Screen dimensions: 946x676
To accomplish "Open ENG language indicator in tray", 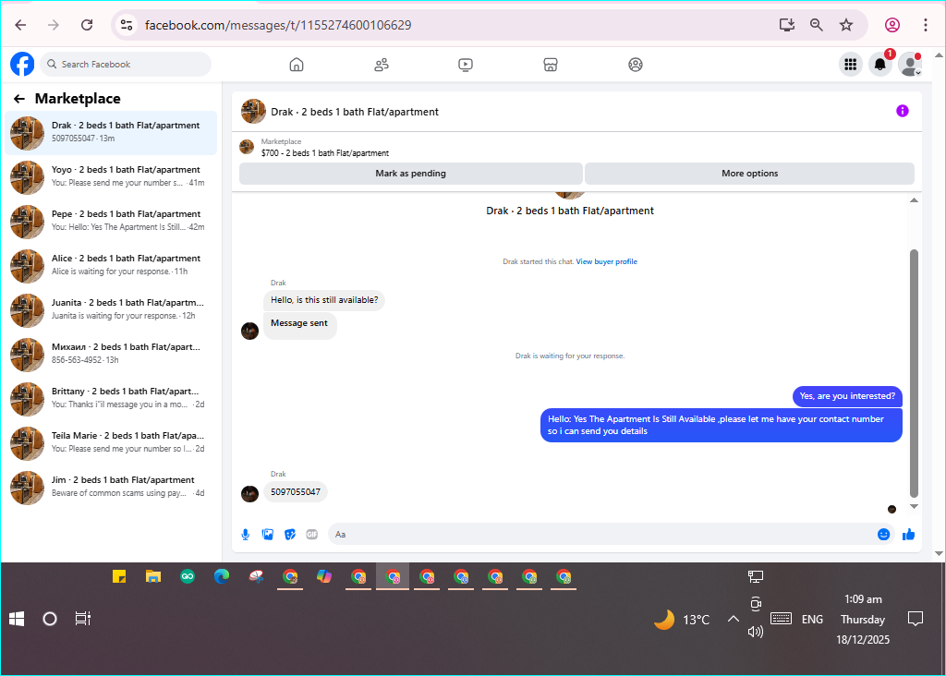I will point(812,620).
